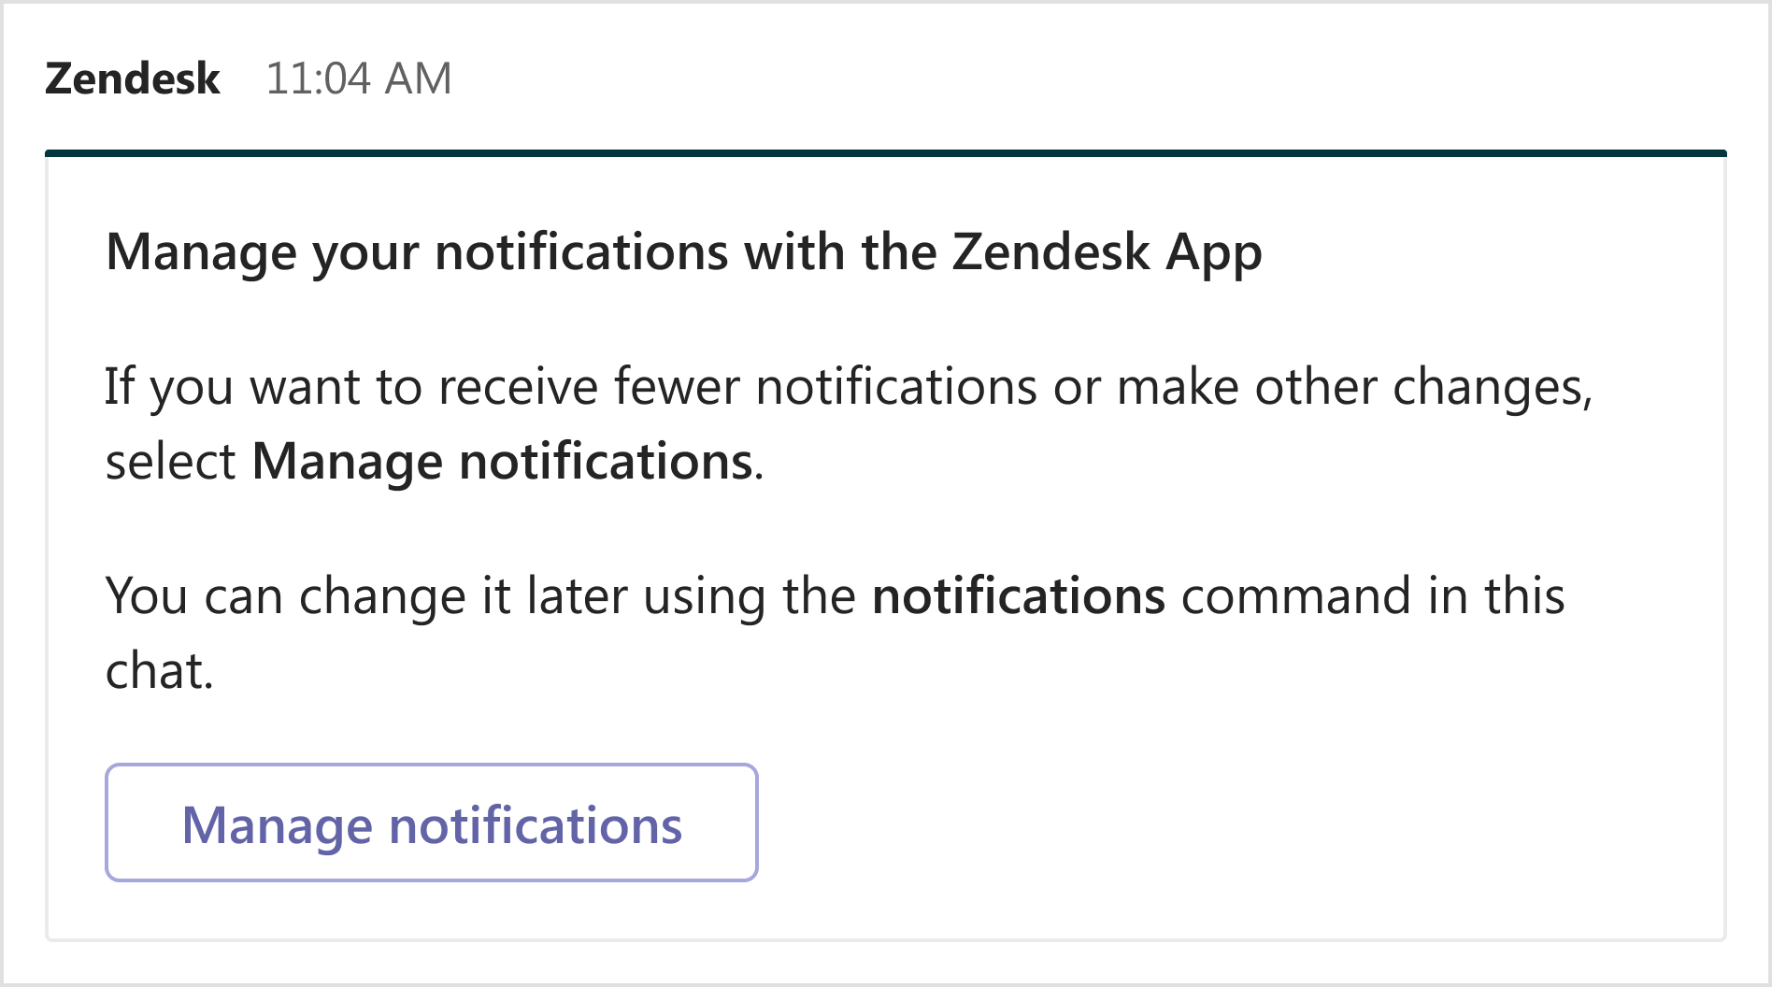Screen dimensions: 1772x987
Task: Click the bold notifications command keyword
Action: click(x=1019, y=595)
